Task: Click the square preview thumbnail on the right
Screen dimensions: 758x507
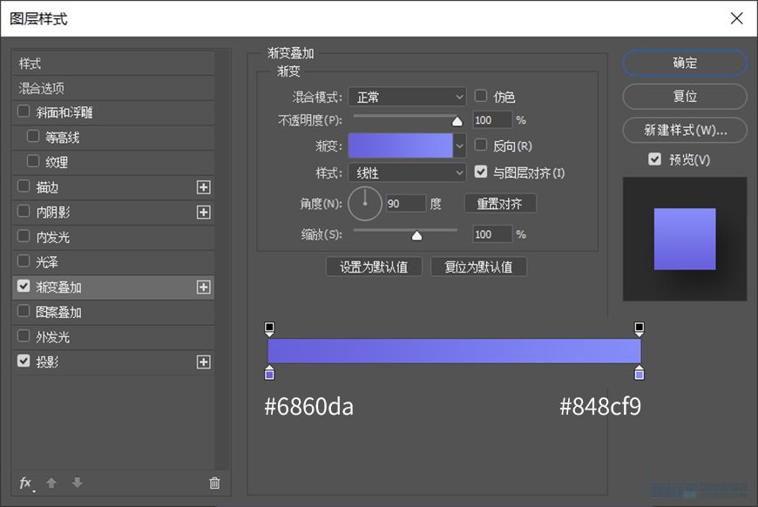Action: tap(685, 238)
